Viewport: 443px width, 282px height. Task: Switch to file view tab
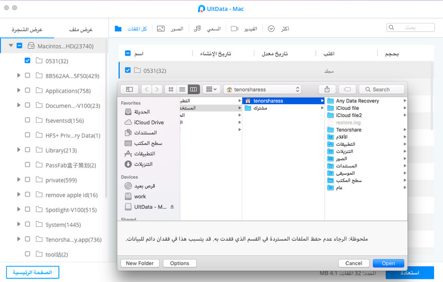coord(81,29)
